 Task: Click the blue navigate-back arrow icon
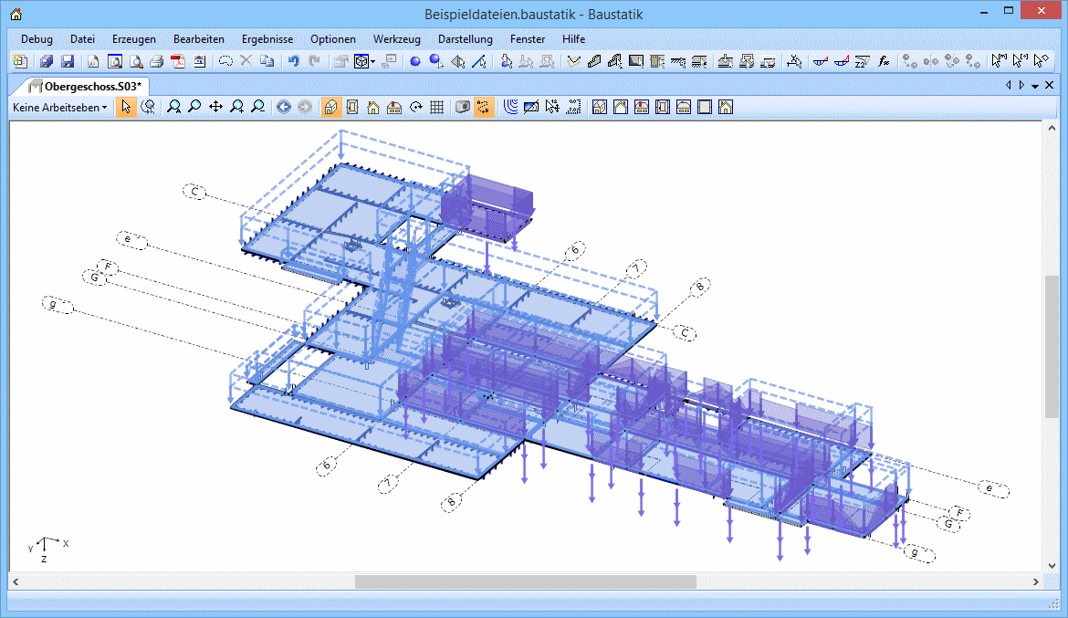click(x=284, y=108)
